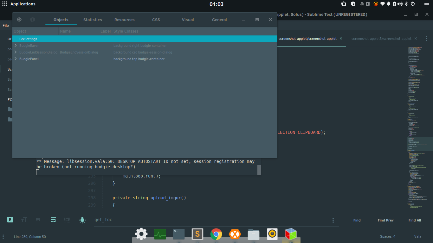
Task: Toggle regex mode in Sublime find bar
Action: point(10,220)
